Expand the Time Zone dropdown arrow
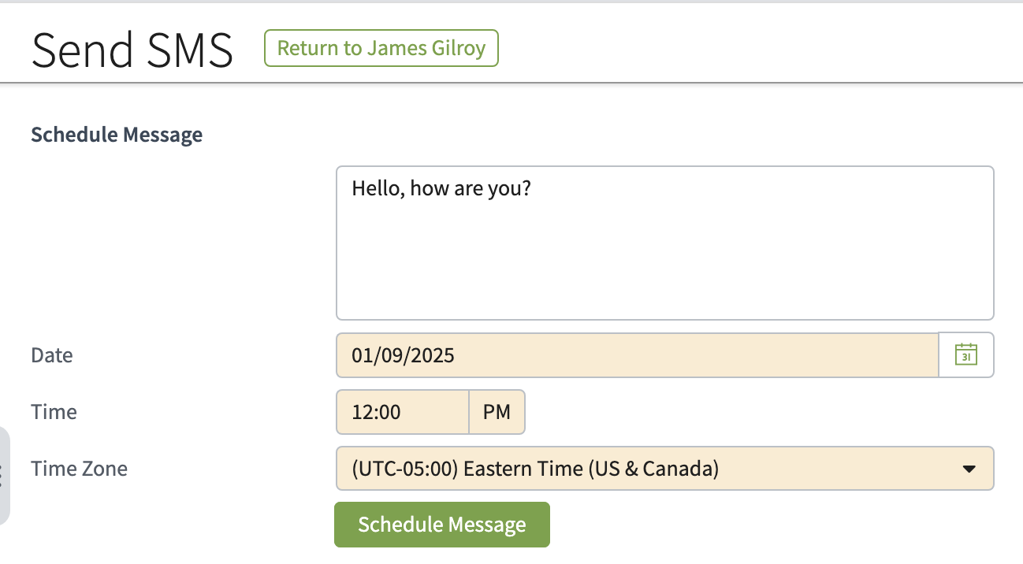The height and width of the screenshot is (564, 1023). [969, 469]
